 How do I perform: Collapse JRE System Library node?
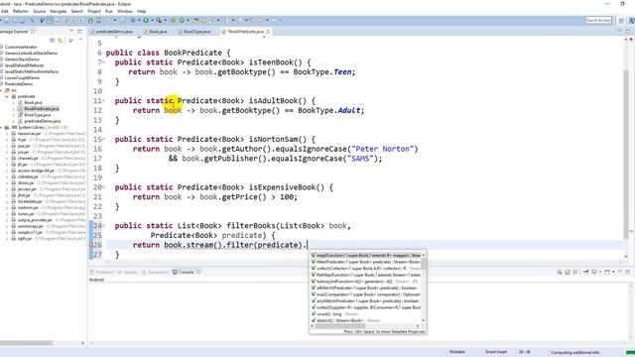pos(2,128)
